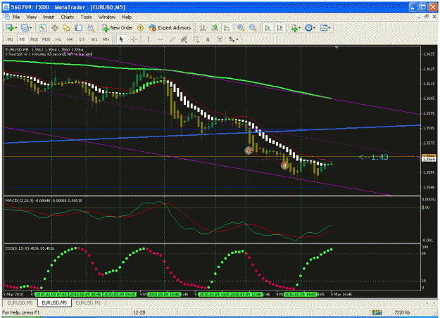
Task: Open the View menu
Action: 32,17
